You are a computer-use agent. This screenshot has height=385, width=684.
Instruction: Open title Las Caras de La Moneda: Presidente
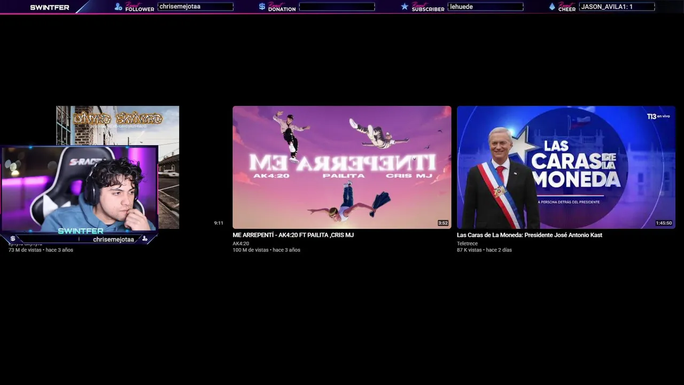point(530,235)
